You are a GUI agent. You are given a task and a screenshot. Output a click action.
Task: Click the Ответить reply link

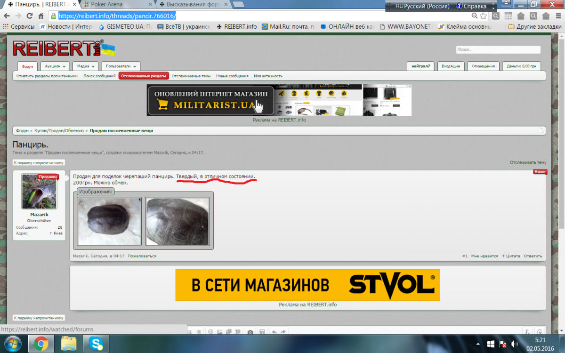[533, 256]
